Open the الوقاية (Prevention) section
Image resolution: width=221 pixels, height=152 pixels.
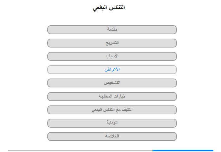point(112,123)
